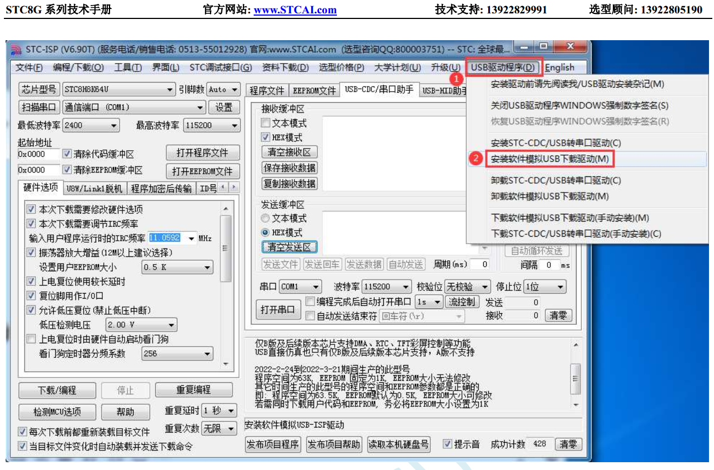Viewport: 714px width, 470px height.
Task: Click the STC-ISP title bar application icon
Action: [x=17, y=49]
